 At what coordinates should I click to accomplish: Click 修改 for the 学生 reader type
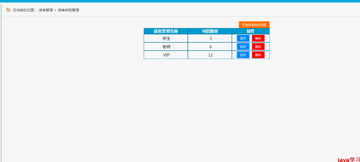[x=243, y=38]
